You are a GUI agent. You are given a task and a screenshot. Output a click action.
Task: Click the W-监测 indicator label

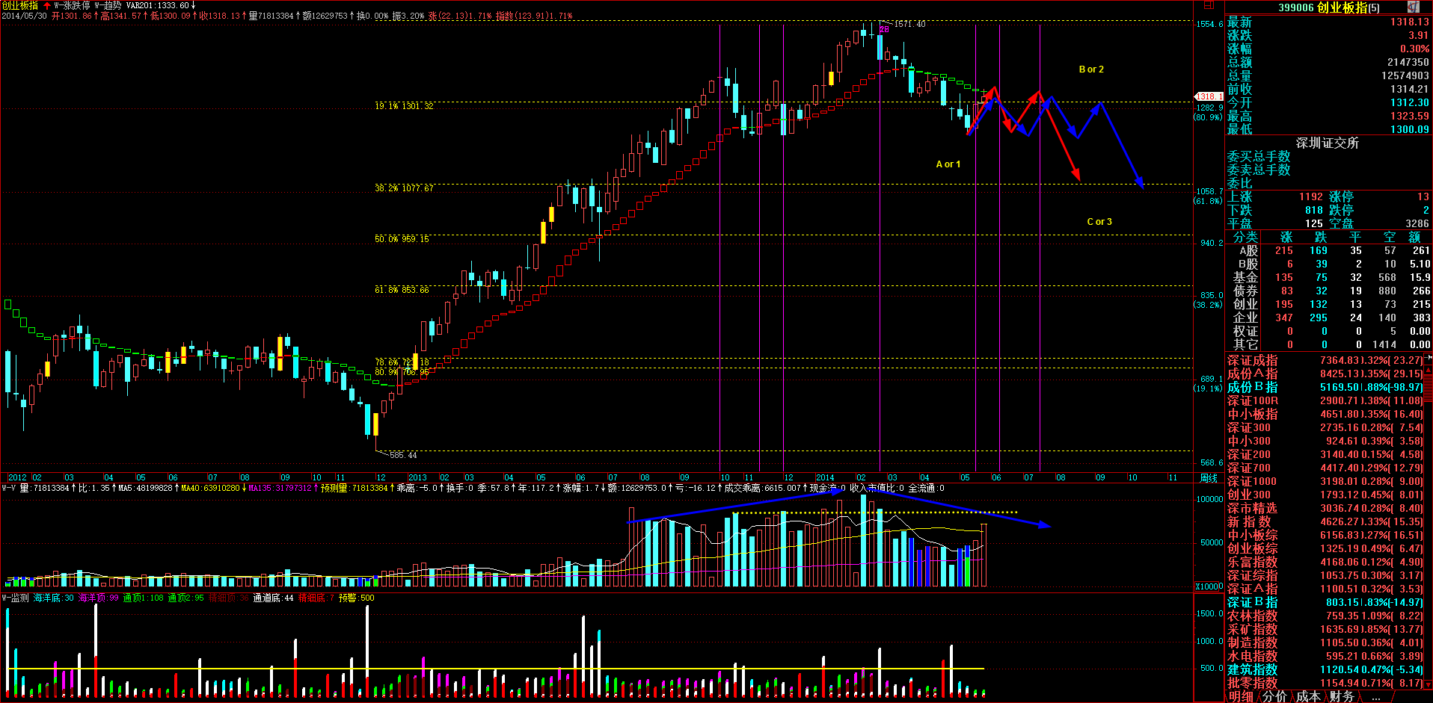16,598
